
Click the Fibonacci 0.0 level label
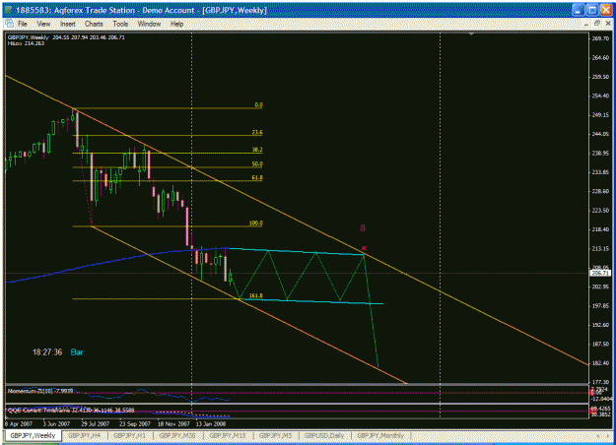258,104
